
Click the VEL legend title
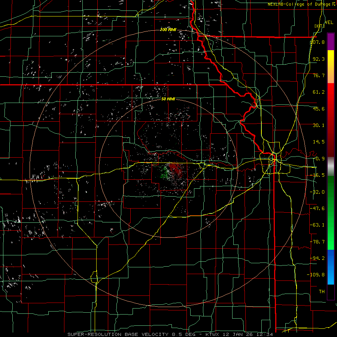click(x=329, y=22)
